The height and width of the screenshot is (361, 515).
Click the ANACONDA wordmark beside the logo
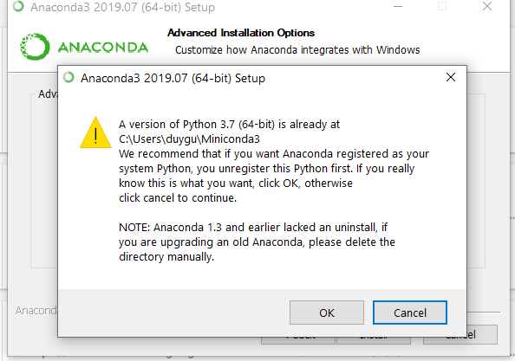click(103, 48)
